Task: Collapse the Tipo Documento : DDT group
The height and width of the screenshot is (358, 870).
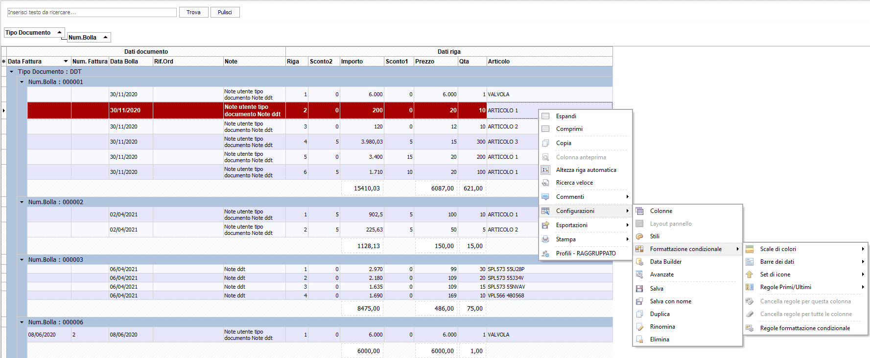Action: point(11,72)
